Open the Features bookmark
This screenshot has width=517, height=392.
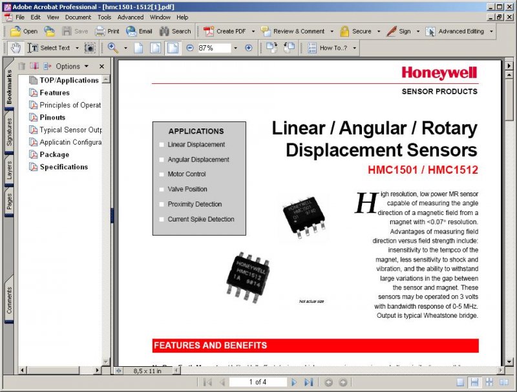coord(54,93)
